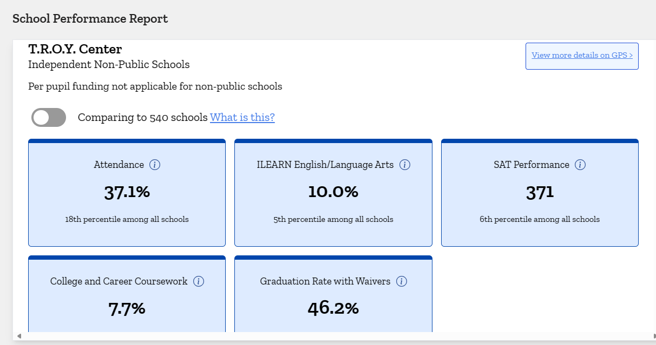
Task: Click the 7.7% coursework value
Action: click(127, 308)
